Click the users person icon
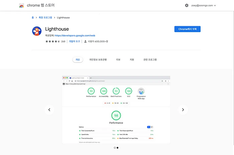 [x=86, y=42]
